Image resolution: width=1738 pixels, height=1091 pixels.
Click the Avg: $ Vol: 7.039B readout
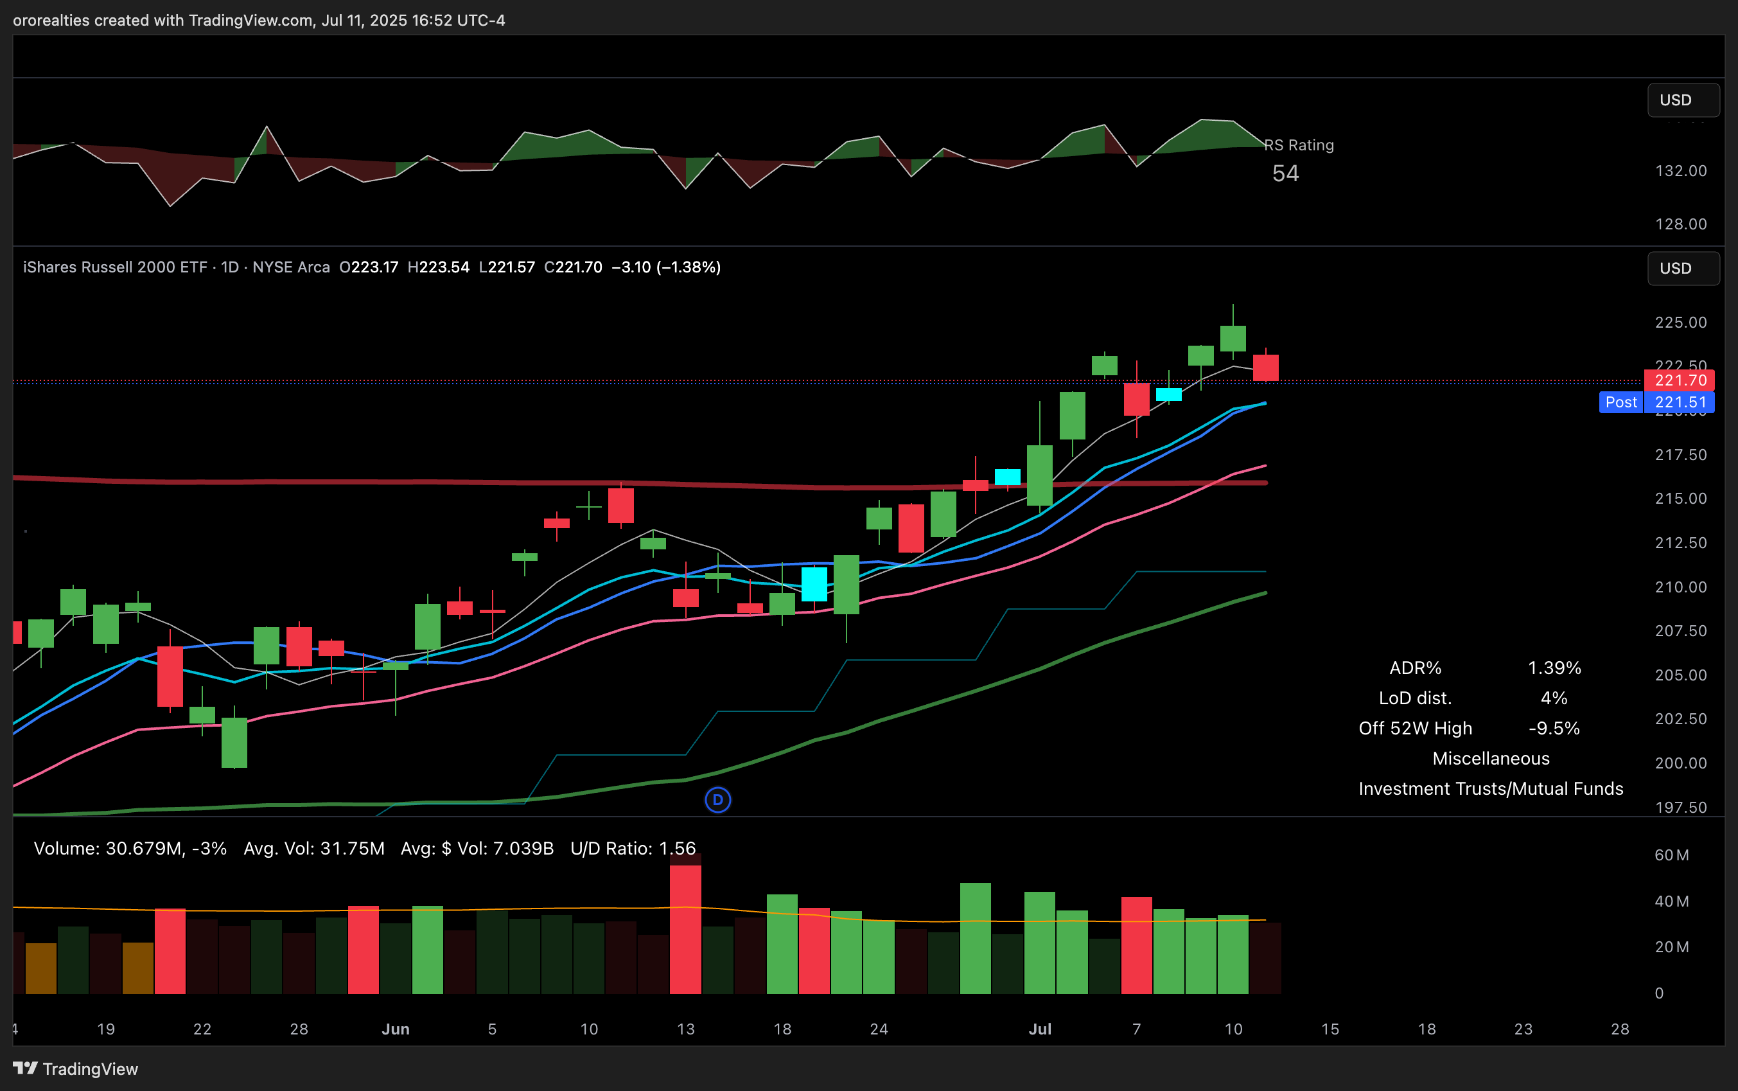(477, 848)
